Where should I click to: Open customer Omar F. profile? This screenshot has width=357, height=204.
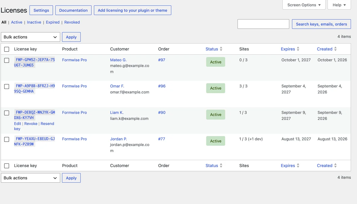[117, 86]
